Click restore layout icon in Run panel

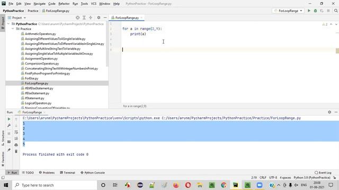click(x=9, y=142)
